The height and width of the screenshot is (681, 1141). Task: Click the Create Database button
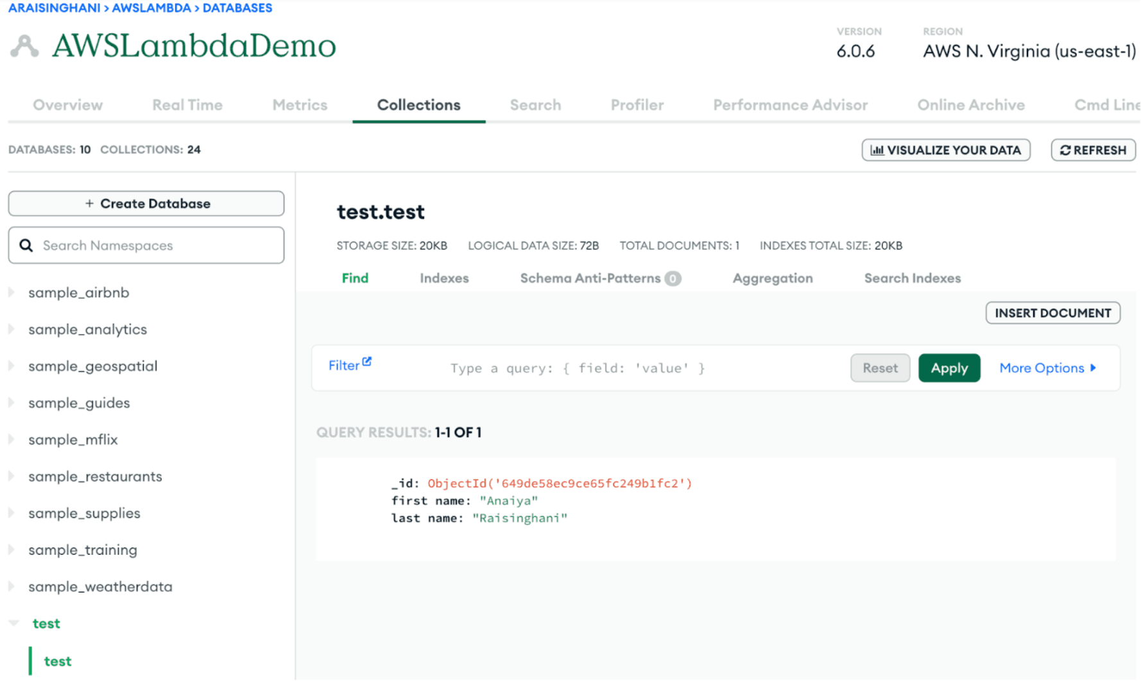click(146, 203)
